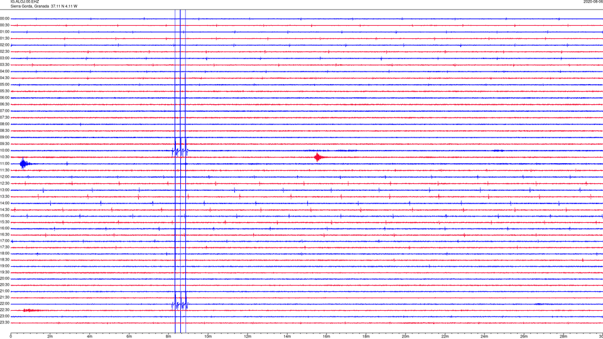Screen dimensions: 603x339
Task: Select the 13:00 time label
Action: pos(4,190)
